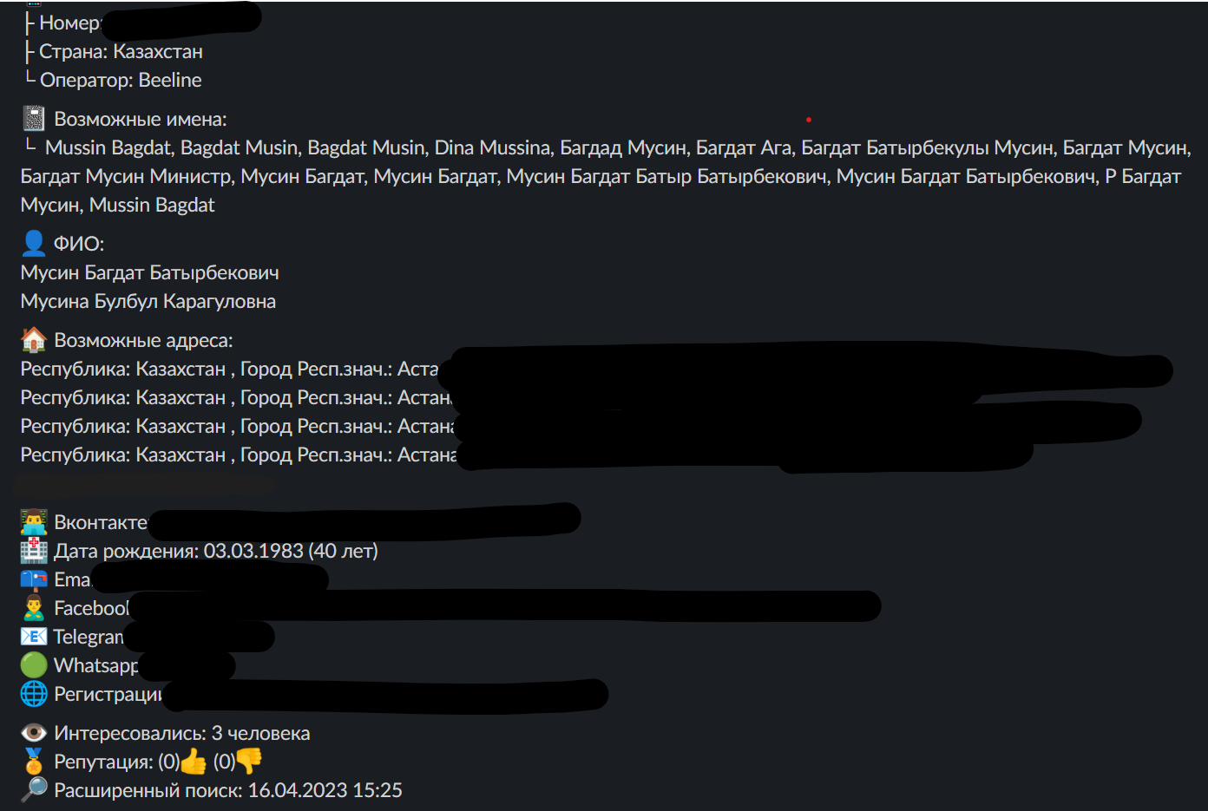This screenshot has width=1208, height=811.
Task: Click the envelope icon next to Telegram
Action: [x=34, y=637]
